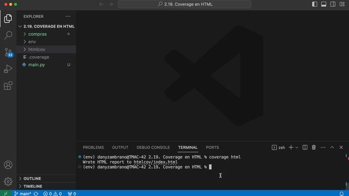349x196 pixels.
Task: Open terminal panel more actions menu
Action: (323, 148)
